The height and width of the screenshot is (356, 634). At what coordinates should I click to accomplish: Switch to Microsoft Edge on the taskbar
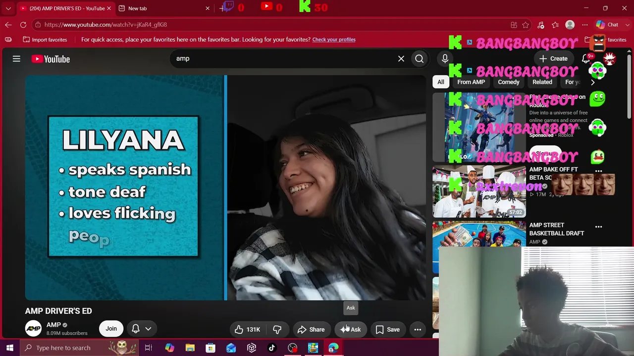point(333,348)
